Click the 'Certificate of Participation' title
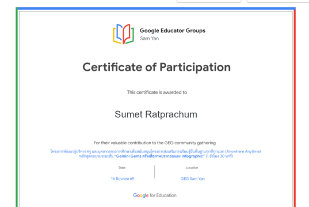 157,67
